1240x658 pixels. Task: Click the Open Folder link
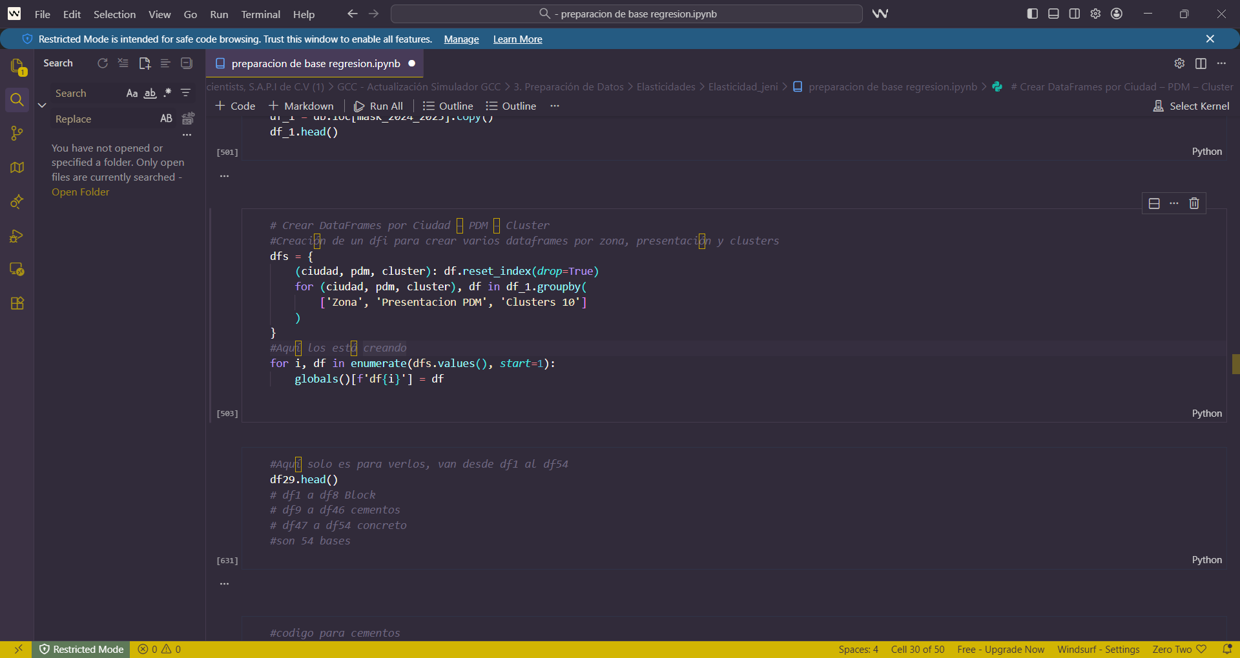pyautogui.click(x=80, y=192)
